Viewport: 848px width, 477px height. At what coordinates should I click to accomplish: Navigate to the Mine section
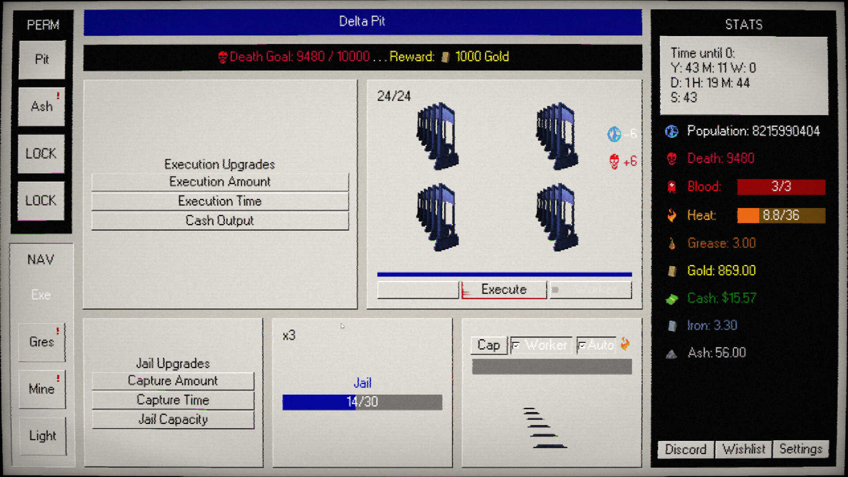tap(42, 389)
